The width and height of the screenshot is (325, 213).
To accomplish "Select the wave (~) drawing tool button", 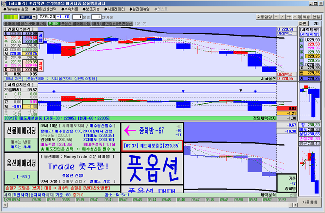I will point(276,17).
